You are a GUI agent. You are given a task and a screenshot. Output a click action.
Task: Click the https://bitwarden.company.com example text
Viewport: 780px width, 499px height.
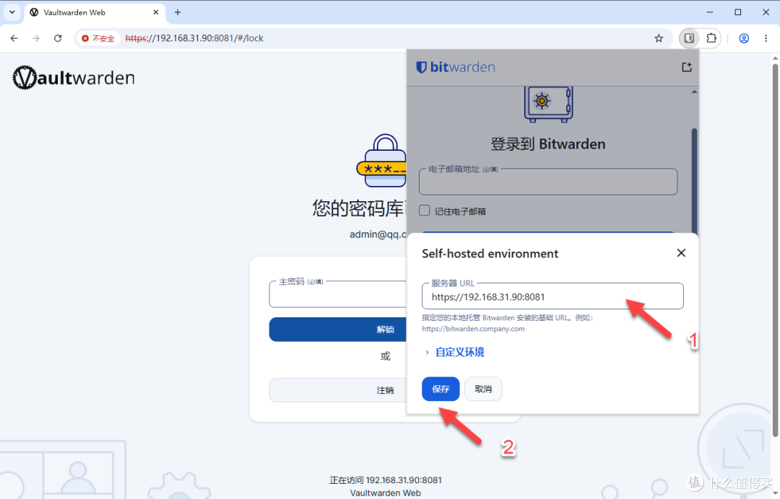[473, 329]
